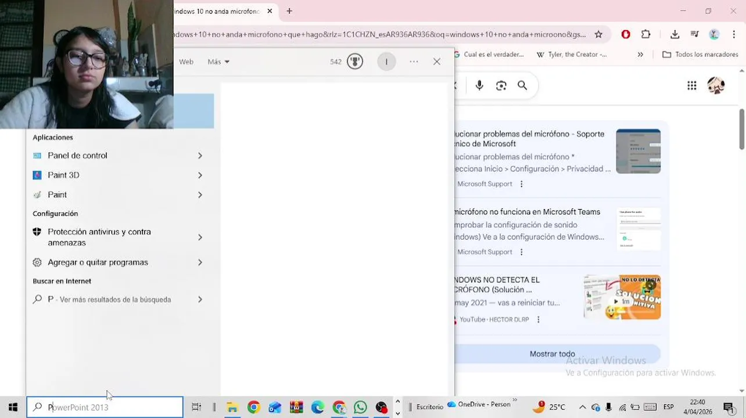Click the Chrome address bar URL

click(x=381, y=34)
